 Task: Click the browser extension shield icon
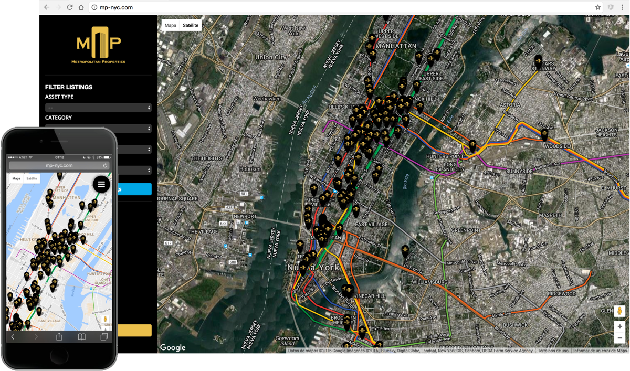pyautogui.click(x=611, y=7)
